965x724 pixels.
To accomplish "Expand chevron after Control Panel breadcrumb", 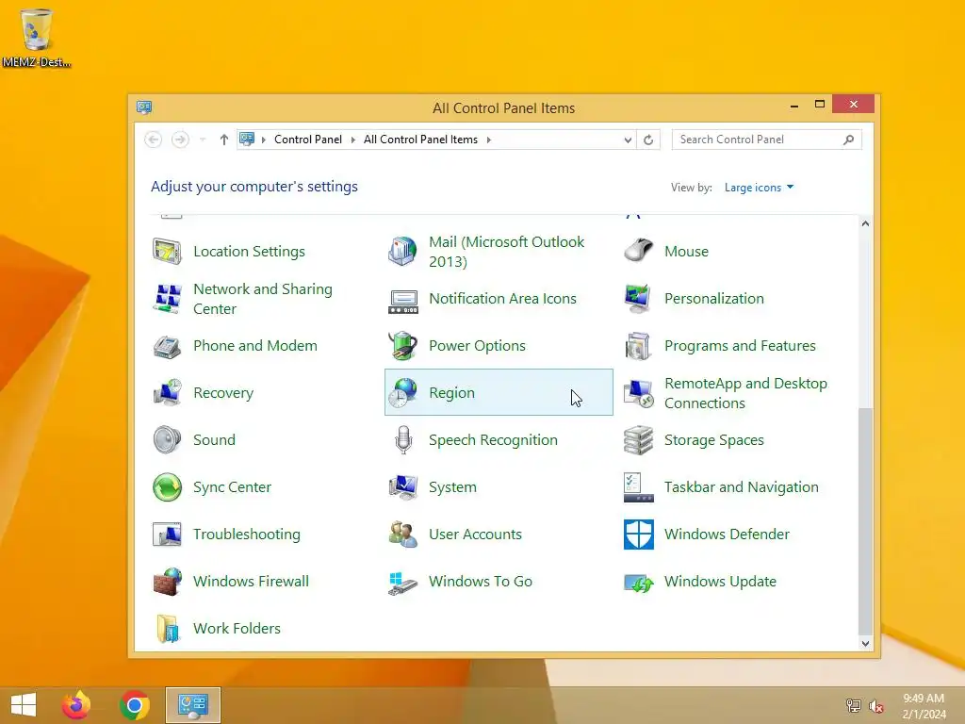I will [x=352, y=140].
